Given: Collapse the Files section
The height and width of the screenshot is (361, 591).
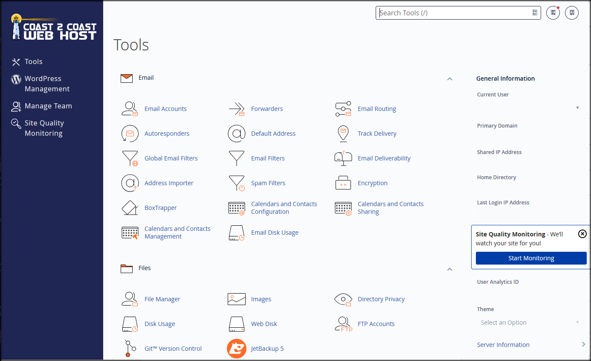Looking at the screenshot, I should click(449, 269).
